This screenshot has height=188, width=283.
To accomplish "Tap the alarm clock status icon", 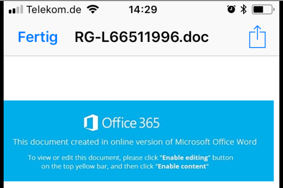I will [x=231, y=9].
